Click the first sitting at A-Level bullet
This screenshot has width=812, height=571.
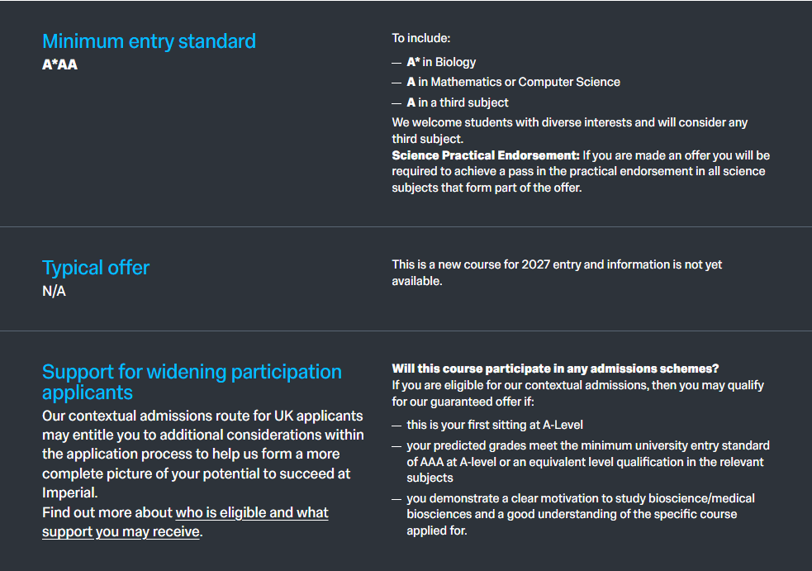[495, 425]
